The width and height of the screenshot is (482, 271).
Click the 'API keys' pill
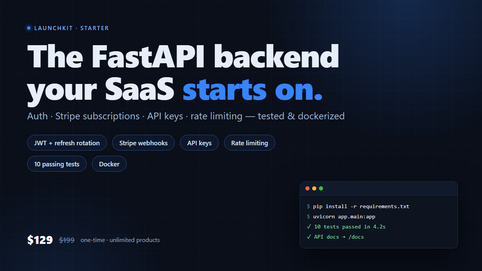tap(200, 143)
